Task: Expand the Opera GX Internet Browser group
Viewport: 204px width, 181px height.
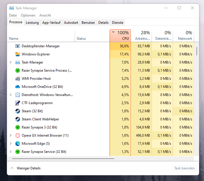Action: click(11, 135)
